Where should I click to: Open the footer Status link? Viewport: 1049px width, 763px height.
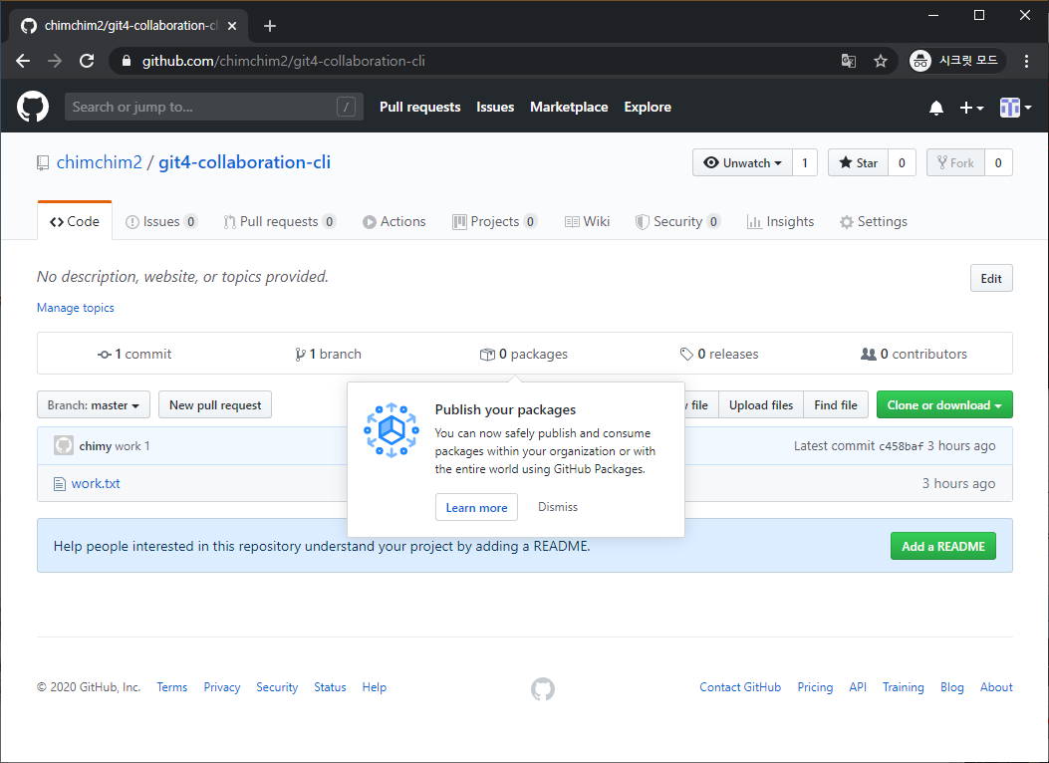pos(330,686)
